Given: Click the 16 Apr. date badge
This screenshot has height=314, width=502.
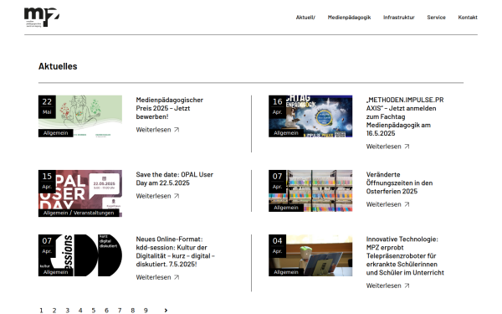Looking at the screenshot, I should pos(277,106).
